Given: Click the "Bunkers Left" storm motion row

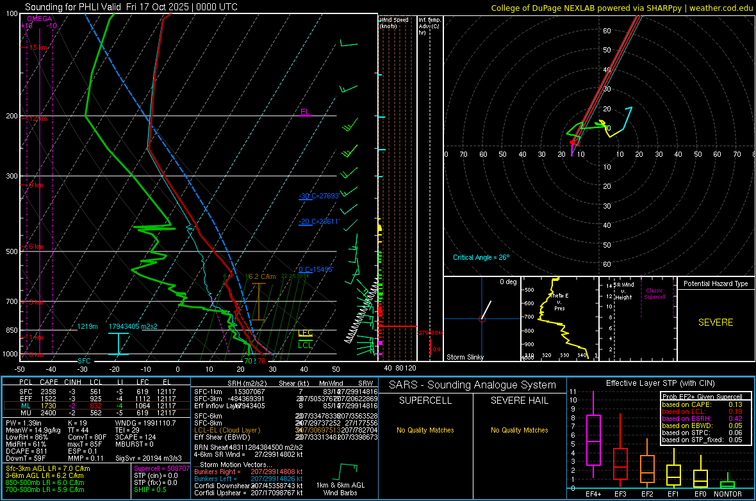Looking at the screenshot, I should [249, 479].
